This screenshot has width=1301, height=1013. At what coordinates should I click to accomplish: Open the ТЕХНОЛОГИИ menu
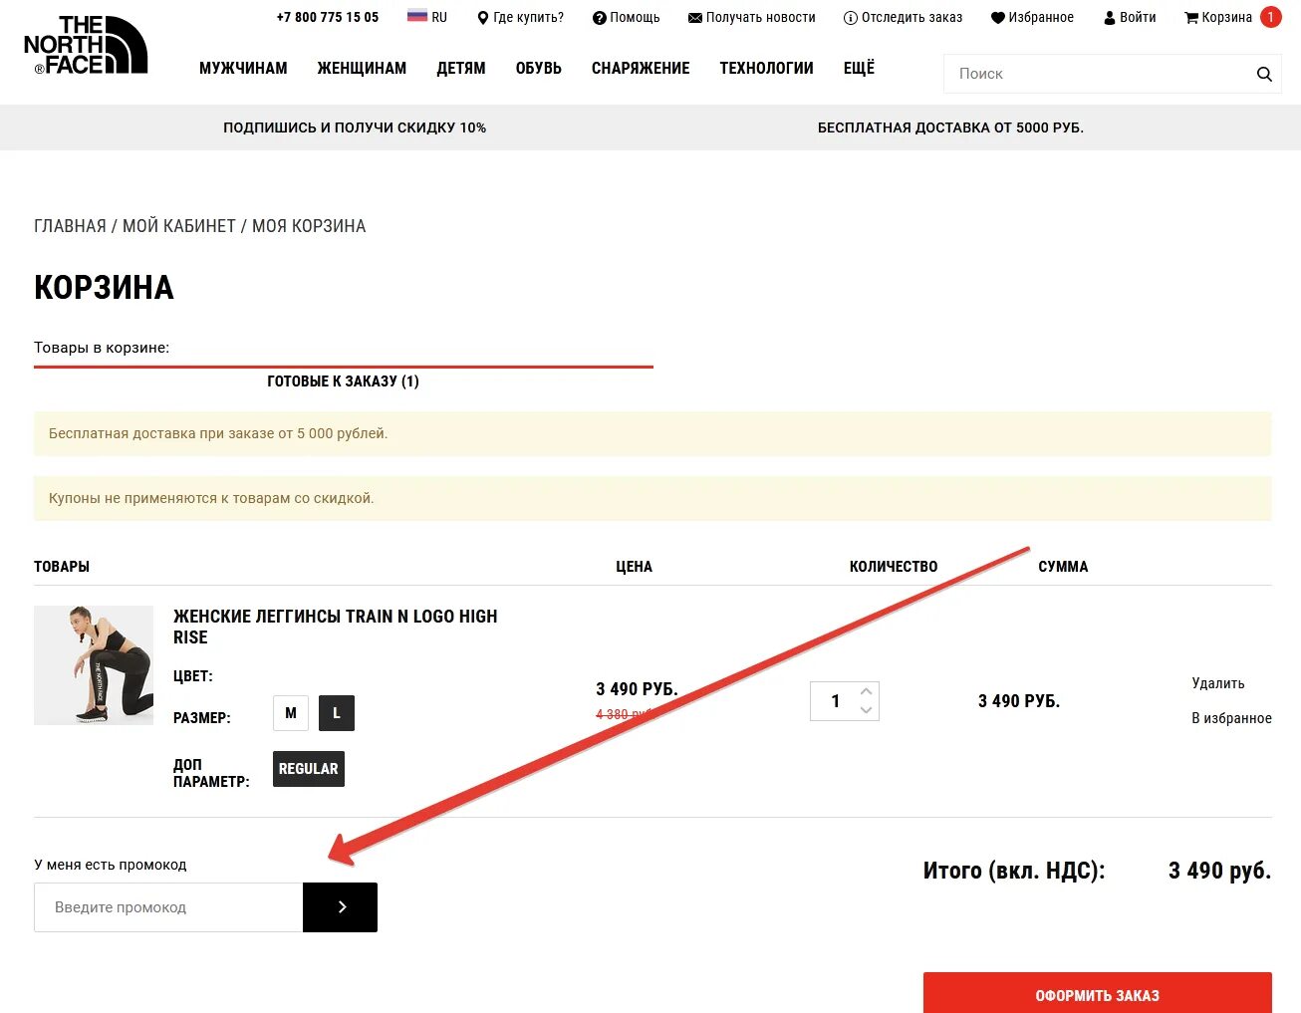tap(766, 68)
